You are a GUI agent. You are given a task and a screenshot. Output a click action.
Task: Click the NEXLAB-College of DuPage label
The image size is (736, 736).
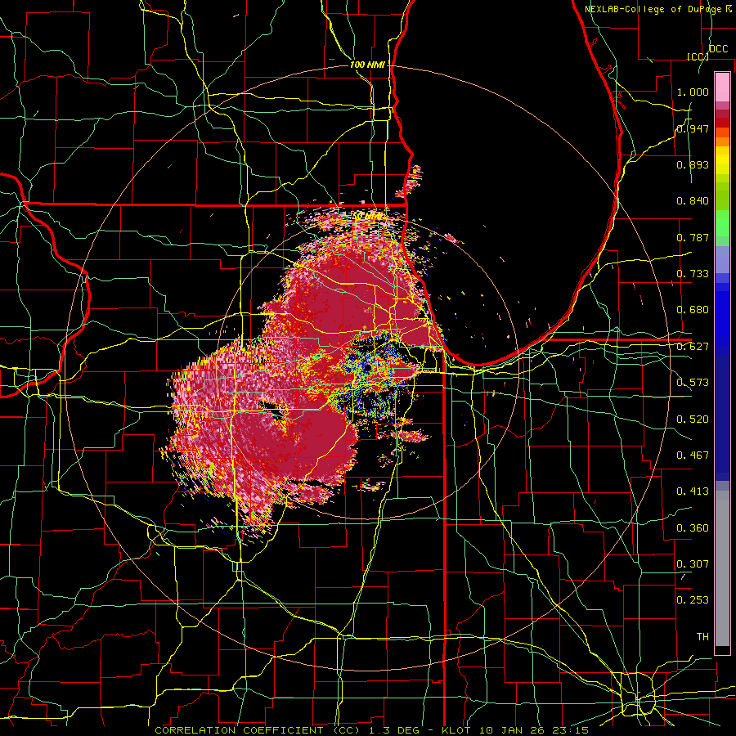[653, 9]
